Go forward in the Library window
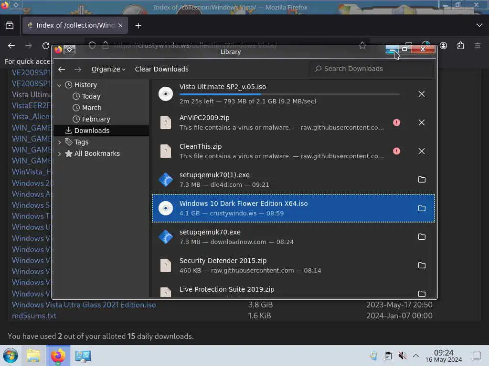The height and width of the screenshot is (366, 489). click(78, 69)
